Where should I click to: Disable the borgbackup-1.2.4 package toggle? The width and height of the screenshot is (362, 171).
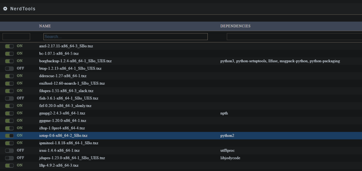click(x=9, y=61)
